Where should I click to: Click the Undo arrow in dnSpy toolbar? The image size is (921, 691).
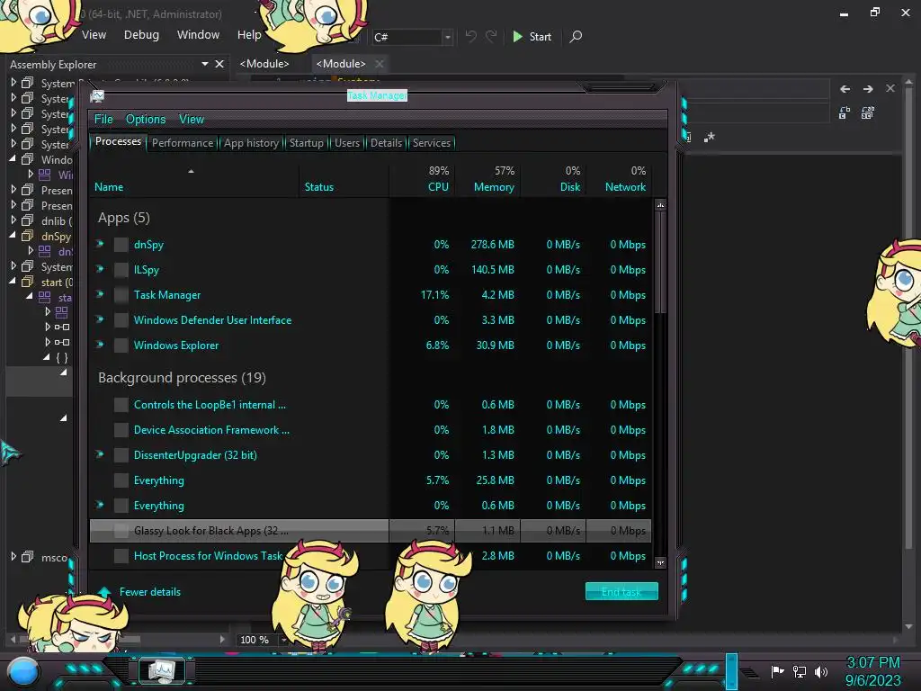click(x=470, y=36)
